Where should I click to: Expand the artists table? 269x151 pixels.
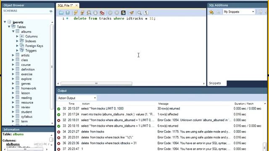click(13, 55)
